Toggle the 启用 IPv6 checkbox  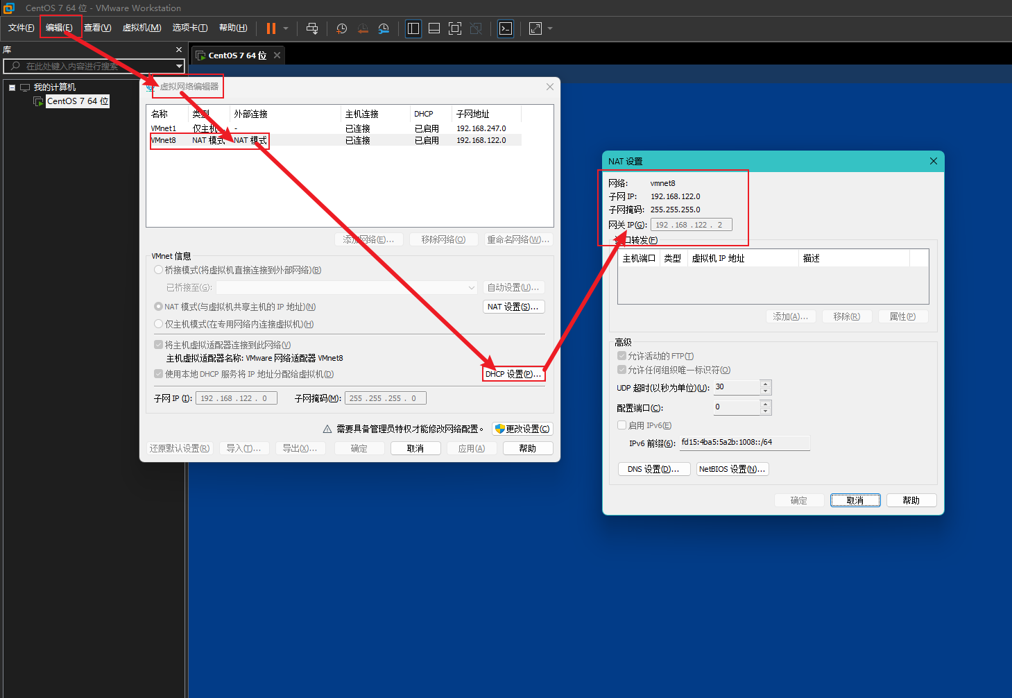(622, 425)
